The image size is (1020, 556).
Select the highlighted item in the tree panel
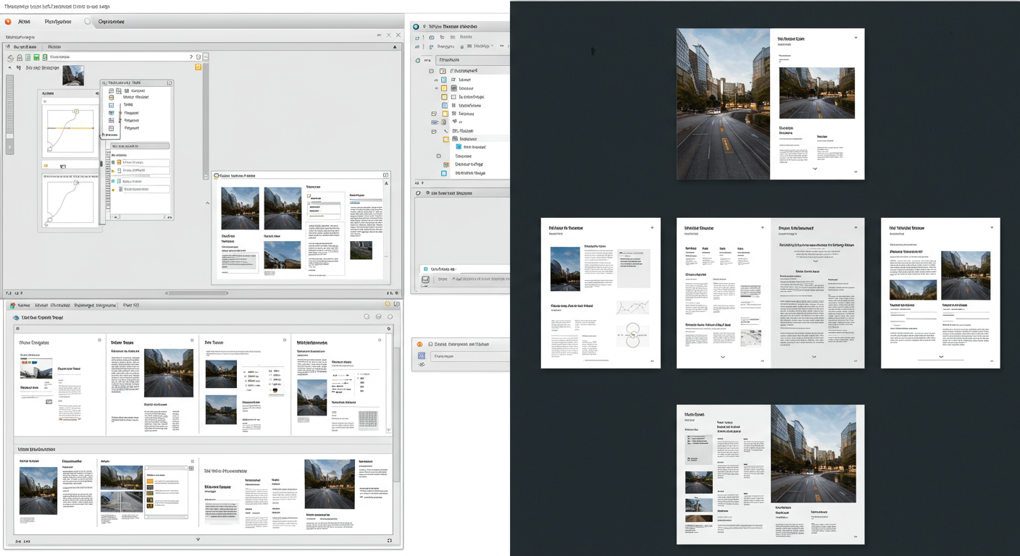(x=467, y=139)
